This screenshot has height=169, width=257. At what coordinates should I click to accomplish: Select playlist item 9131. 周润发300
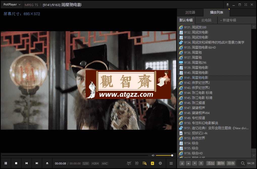(214, 27)
